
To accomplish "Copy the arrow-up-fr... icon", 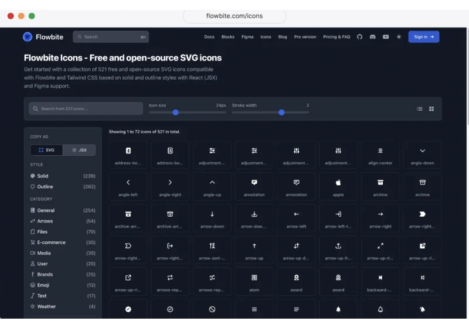I will tap(338, 250).
